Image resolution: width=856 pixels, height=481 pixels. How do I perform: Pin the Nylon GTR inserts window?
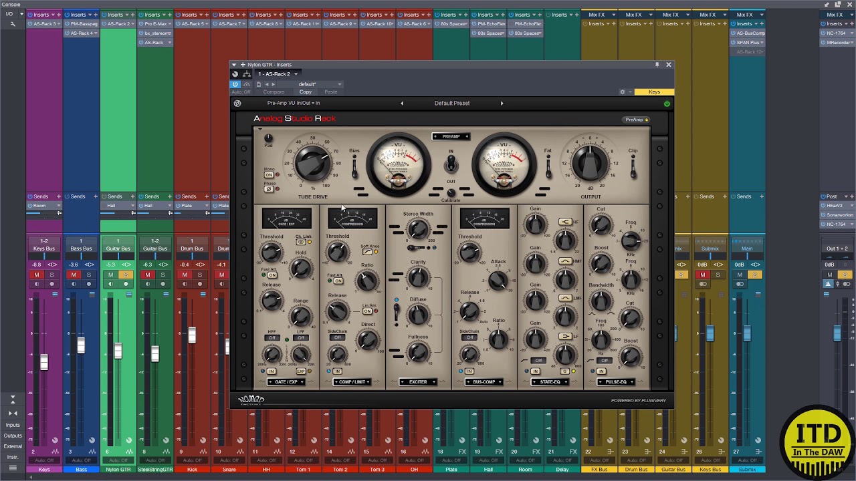tap(657, 65)
